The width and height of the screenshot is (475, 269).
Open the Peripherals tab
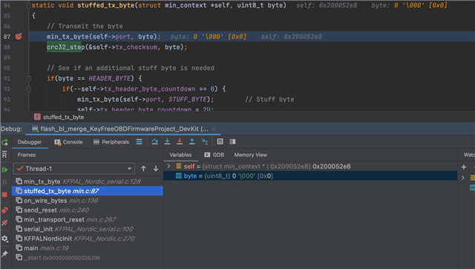[x=111, y=142]
